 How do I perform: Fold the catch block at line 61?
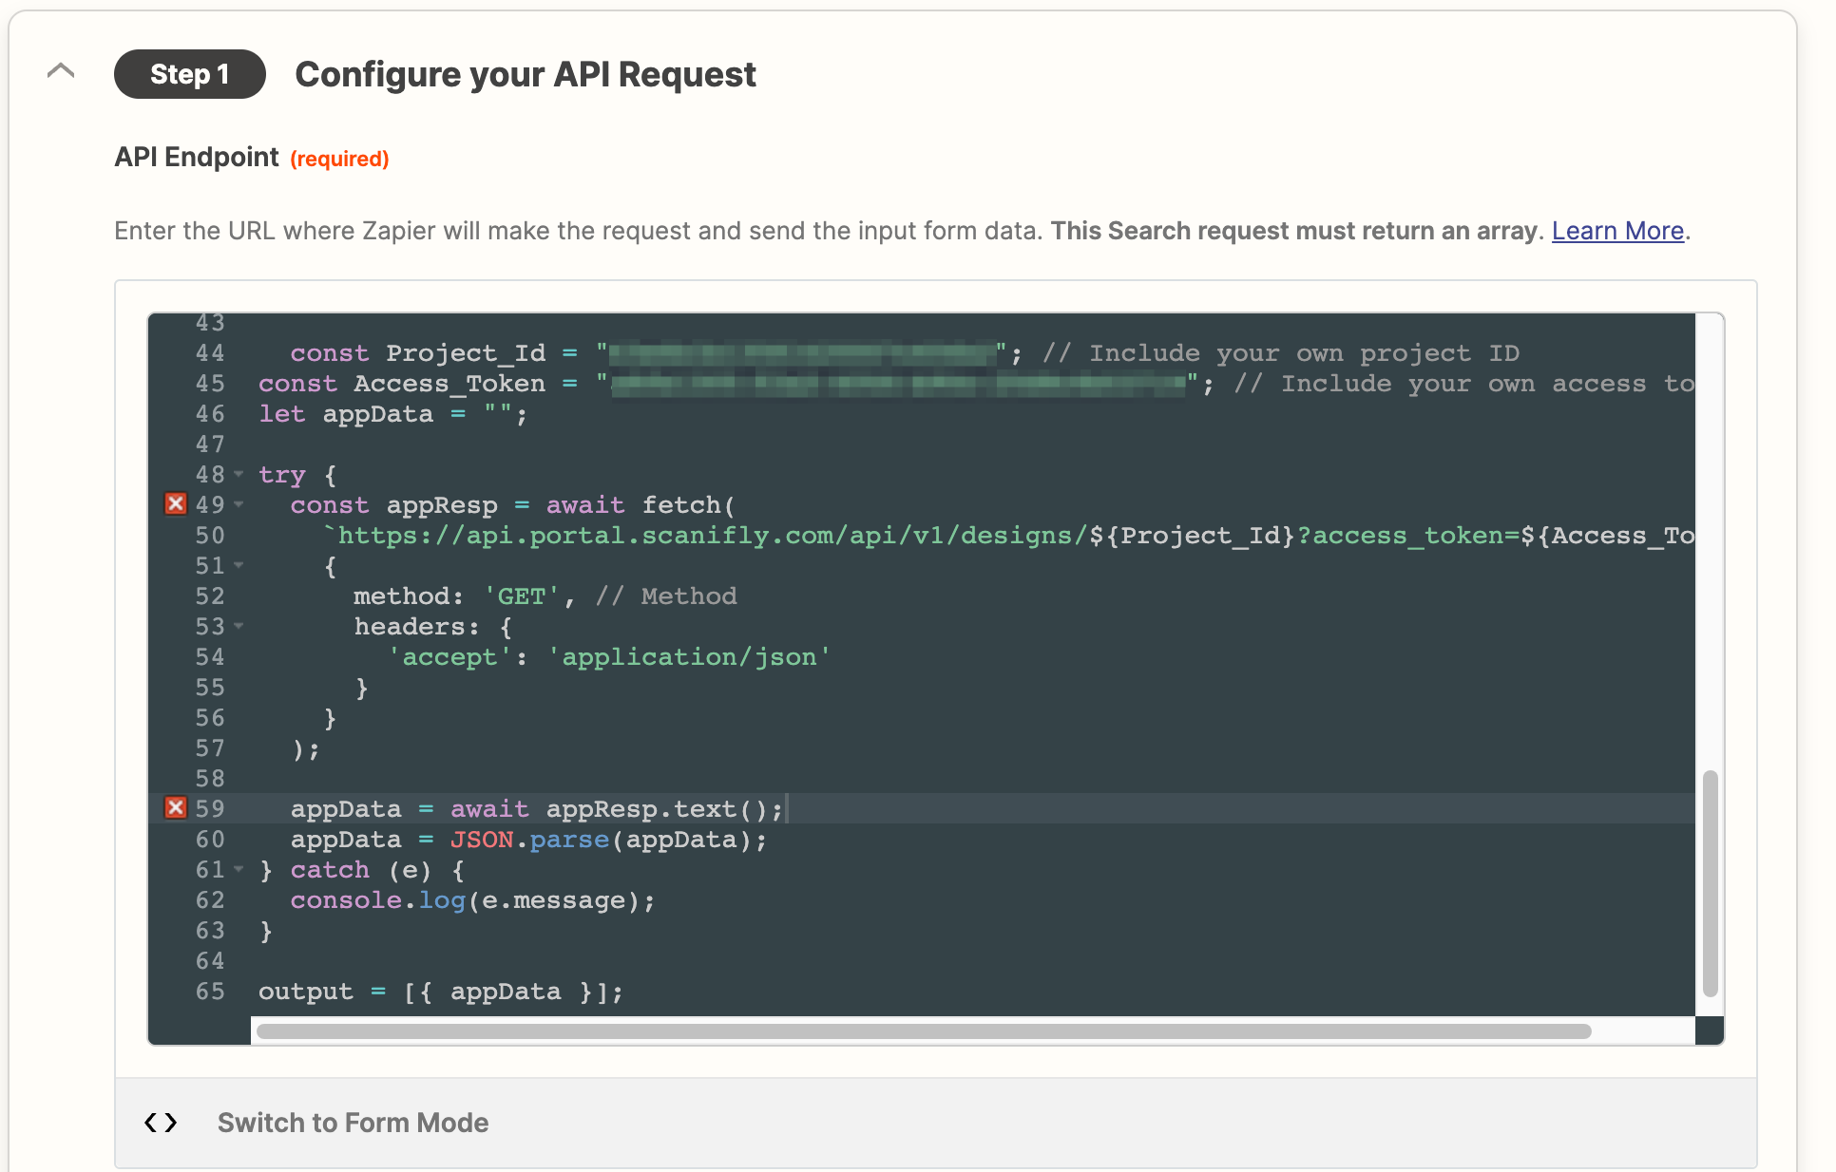(239, 869)
